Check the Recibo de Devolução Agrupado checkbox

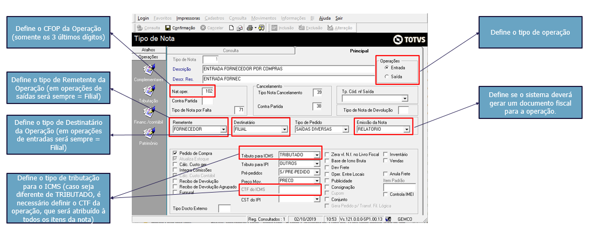coord(175,186)
